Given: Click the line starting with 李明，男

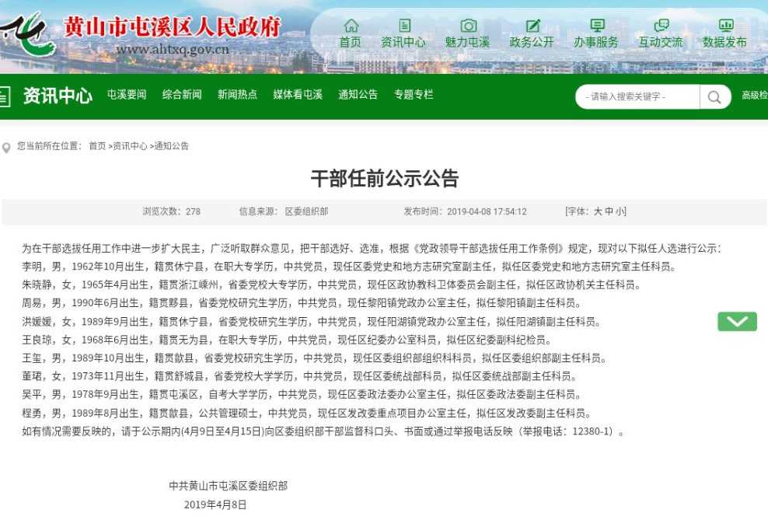Looking at the screenshot, I should point(349,267).
